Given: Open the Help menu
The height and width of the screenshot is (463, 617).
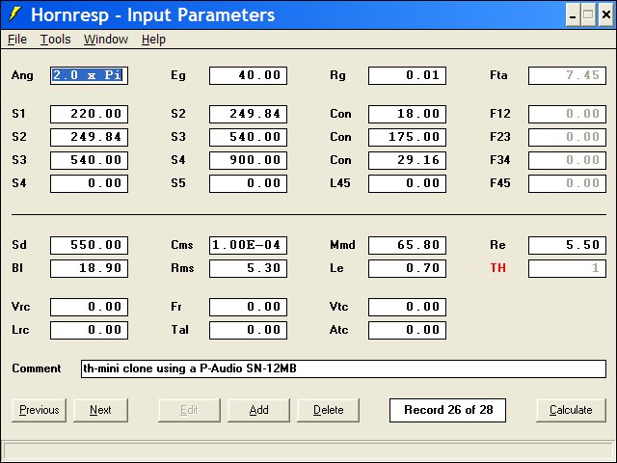Looking at the screenshot, I should [153, 40].
